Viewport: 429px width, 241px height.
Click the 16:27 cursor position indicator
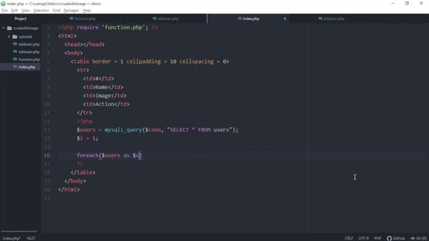[x=31, y=238]
